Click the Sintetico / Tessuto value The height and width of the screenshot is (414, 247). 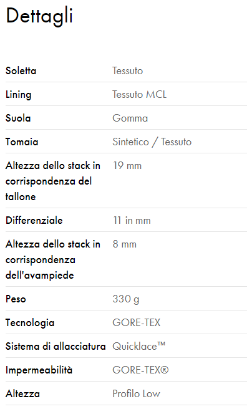click(152, 142)
